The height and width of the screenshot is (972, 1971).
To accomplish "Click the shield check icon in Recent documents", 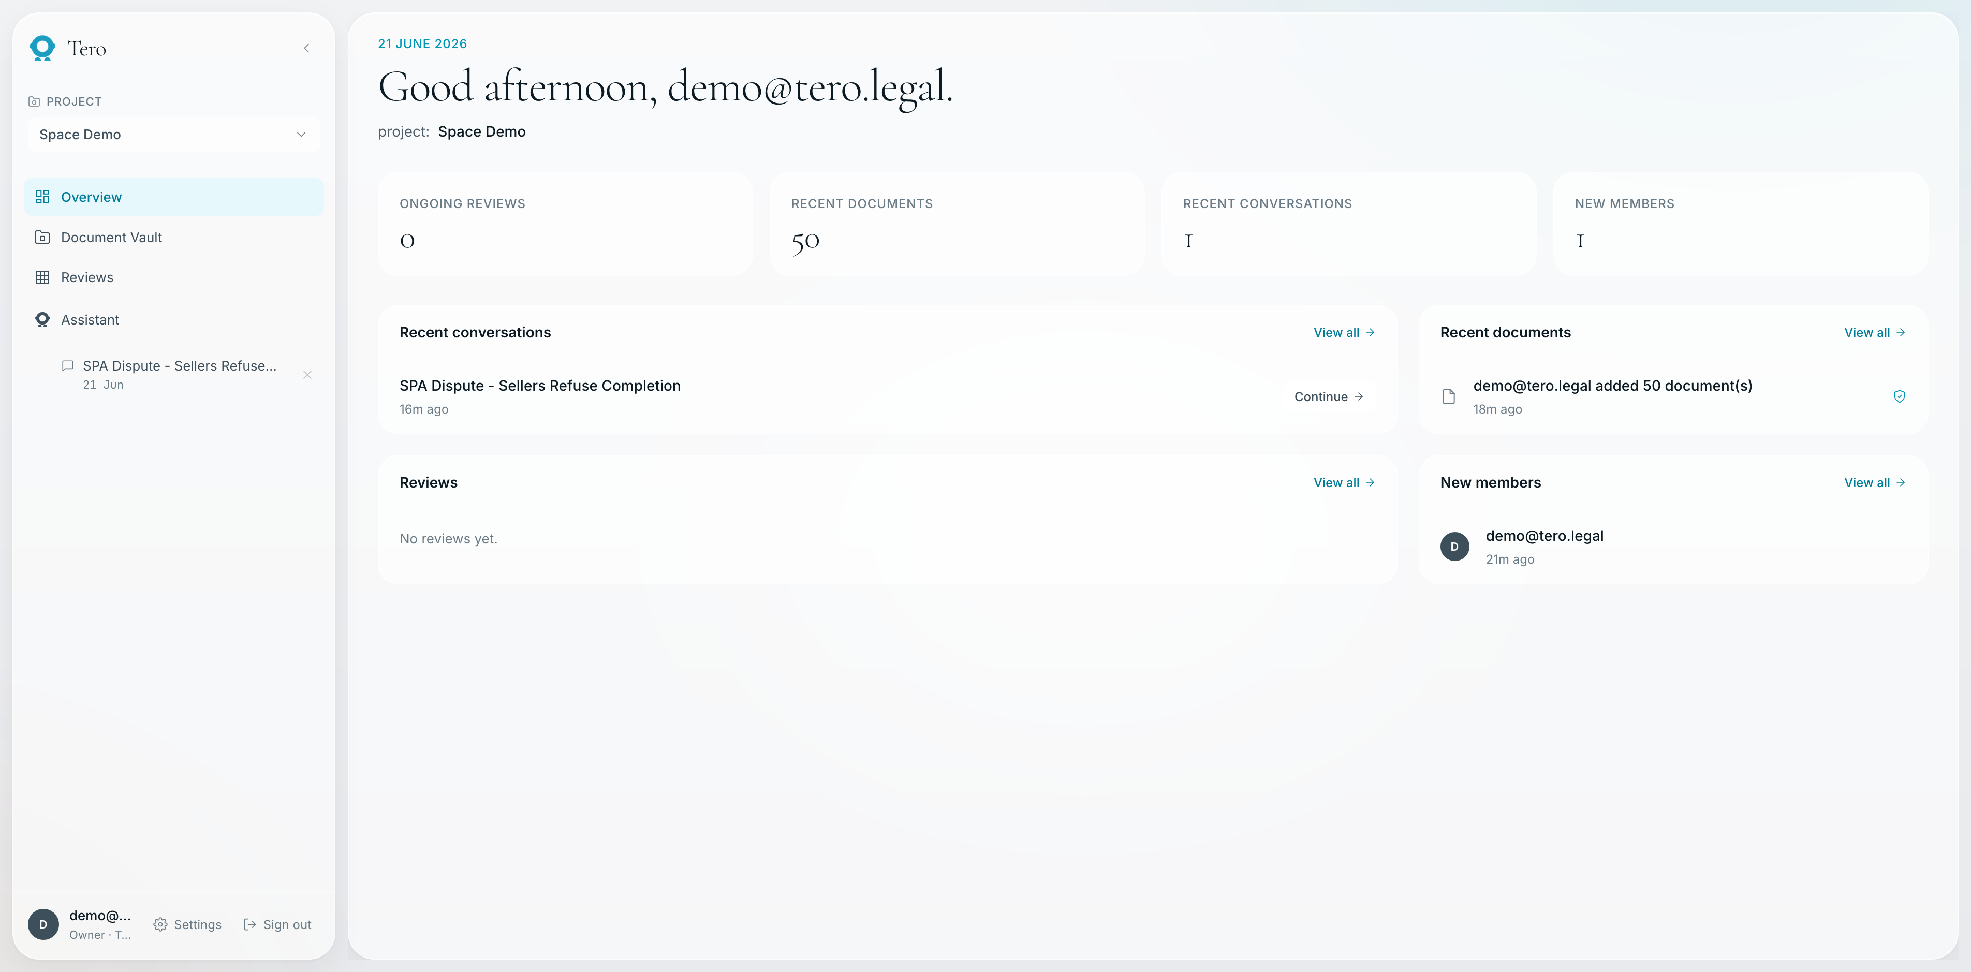I will [1899, 396].
